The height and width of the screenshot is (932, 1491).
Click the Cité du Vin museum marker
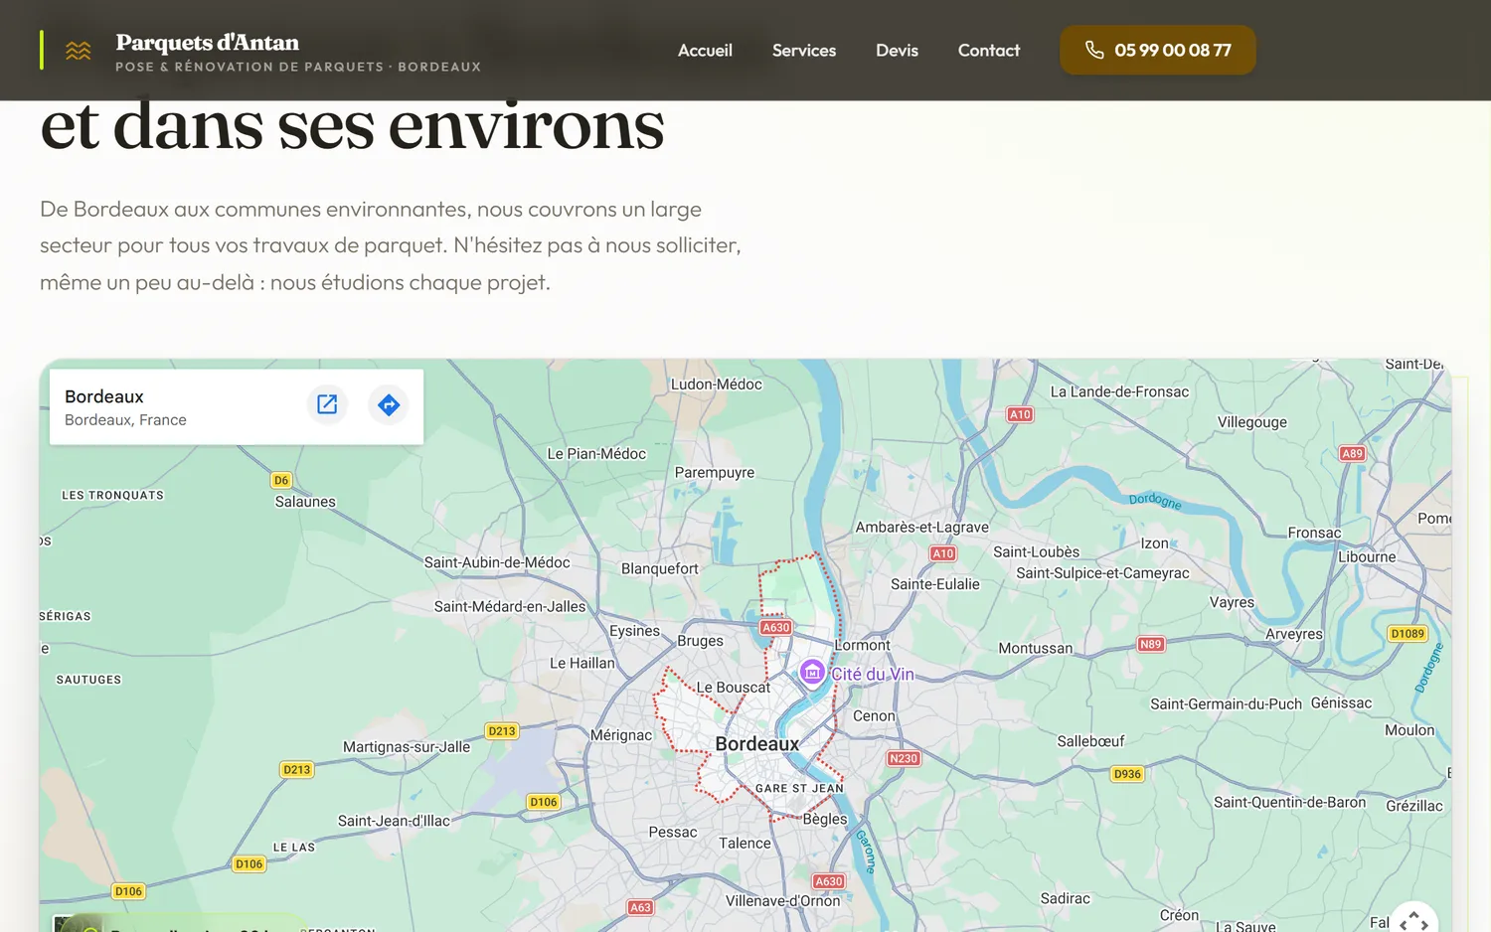[x=812, y=673]
